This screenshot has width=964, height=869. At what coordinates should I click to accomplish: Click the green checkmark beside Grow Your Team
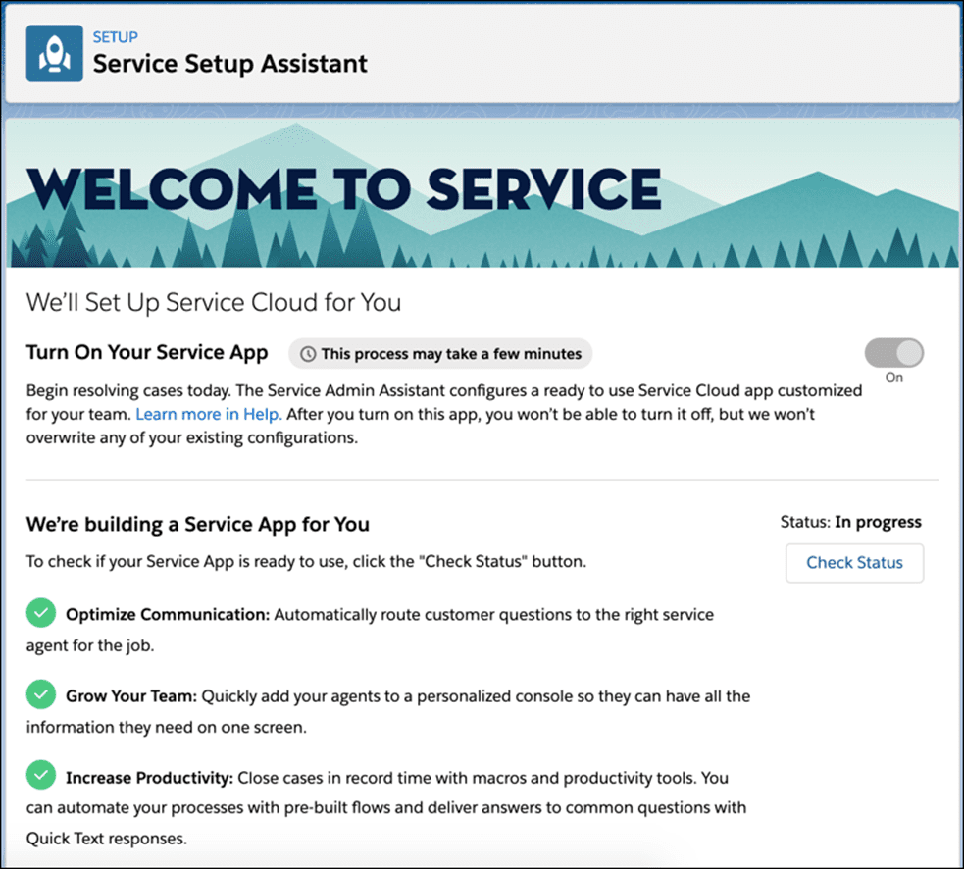coord(40,695)
